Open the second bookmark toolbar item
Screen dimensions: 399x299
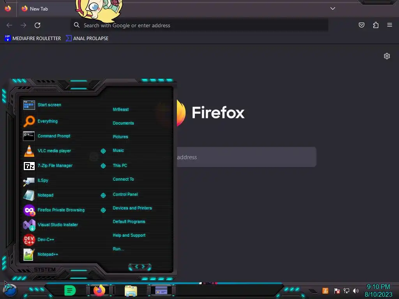87,39
